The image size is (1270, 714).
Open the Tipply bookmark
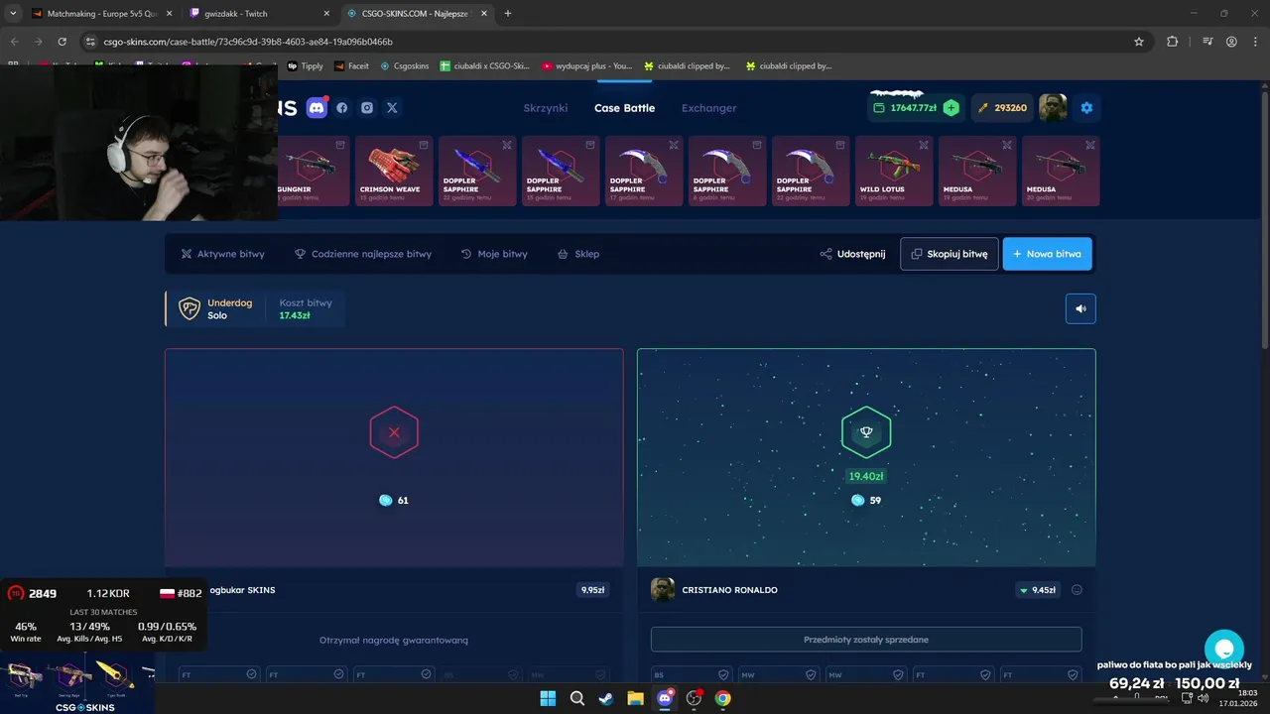click(306, 66)
